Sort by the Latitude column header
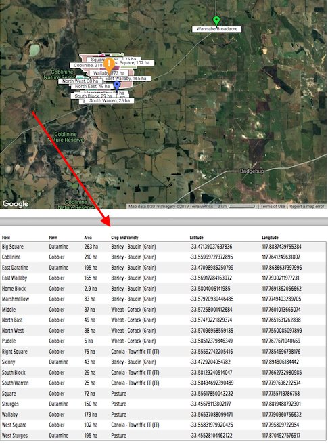The width and height of the screenshot is (328, 443). (x=196, y=238)
